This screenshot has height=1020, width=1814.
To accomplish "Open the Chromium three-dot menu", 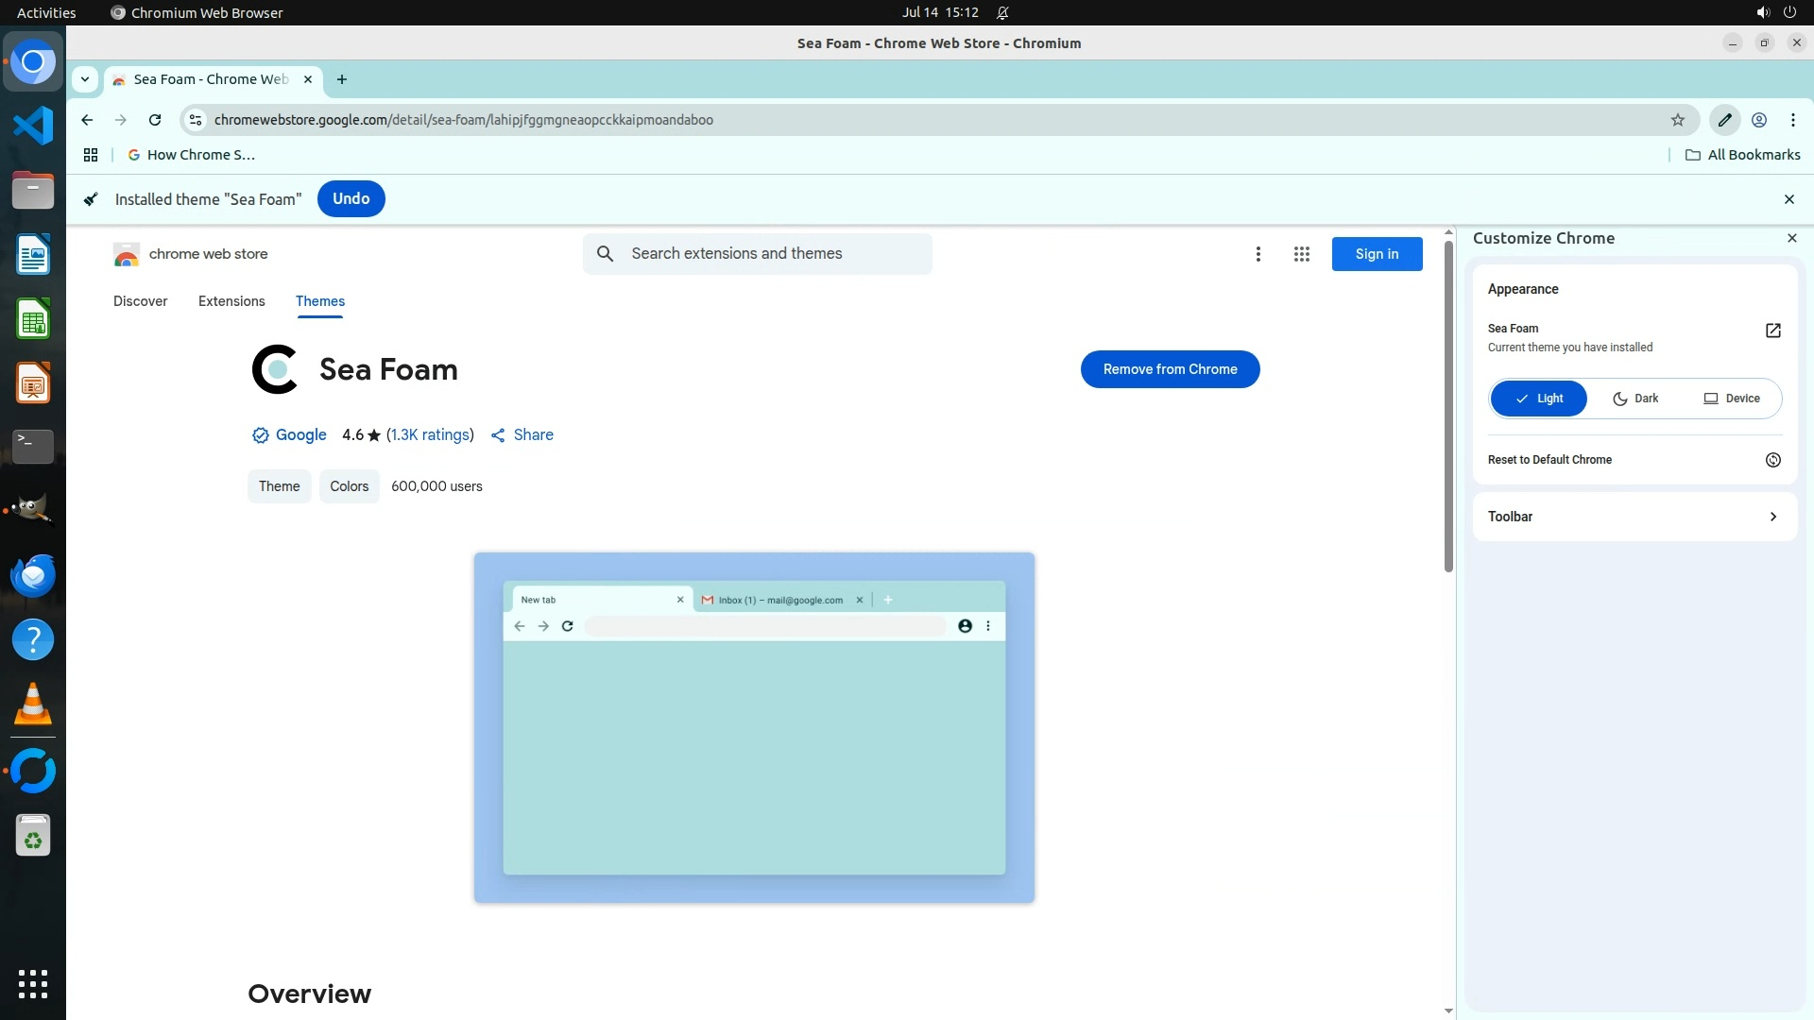I will pyautogui.click(x=1792, y=120).
